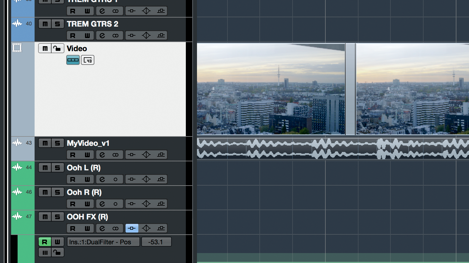Bypass EQs on TREM GTRS 2

[x=146, y=36]
